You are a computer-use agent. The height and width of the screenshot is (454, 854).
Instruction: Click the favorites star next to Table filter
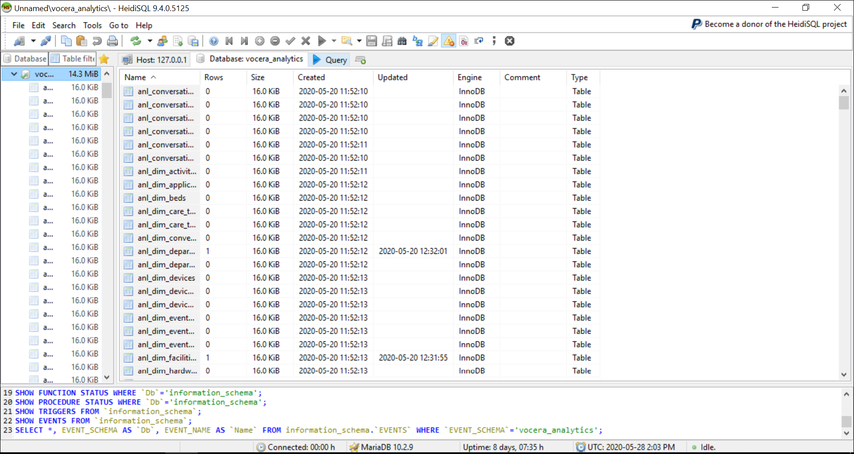pos(104,59)
